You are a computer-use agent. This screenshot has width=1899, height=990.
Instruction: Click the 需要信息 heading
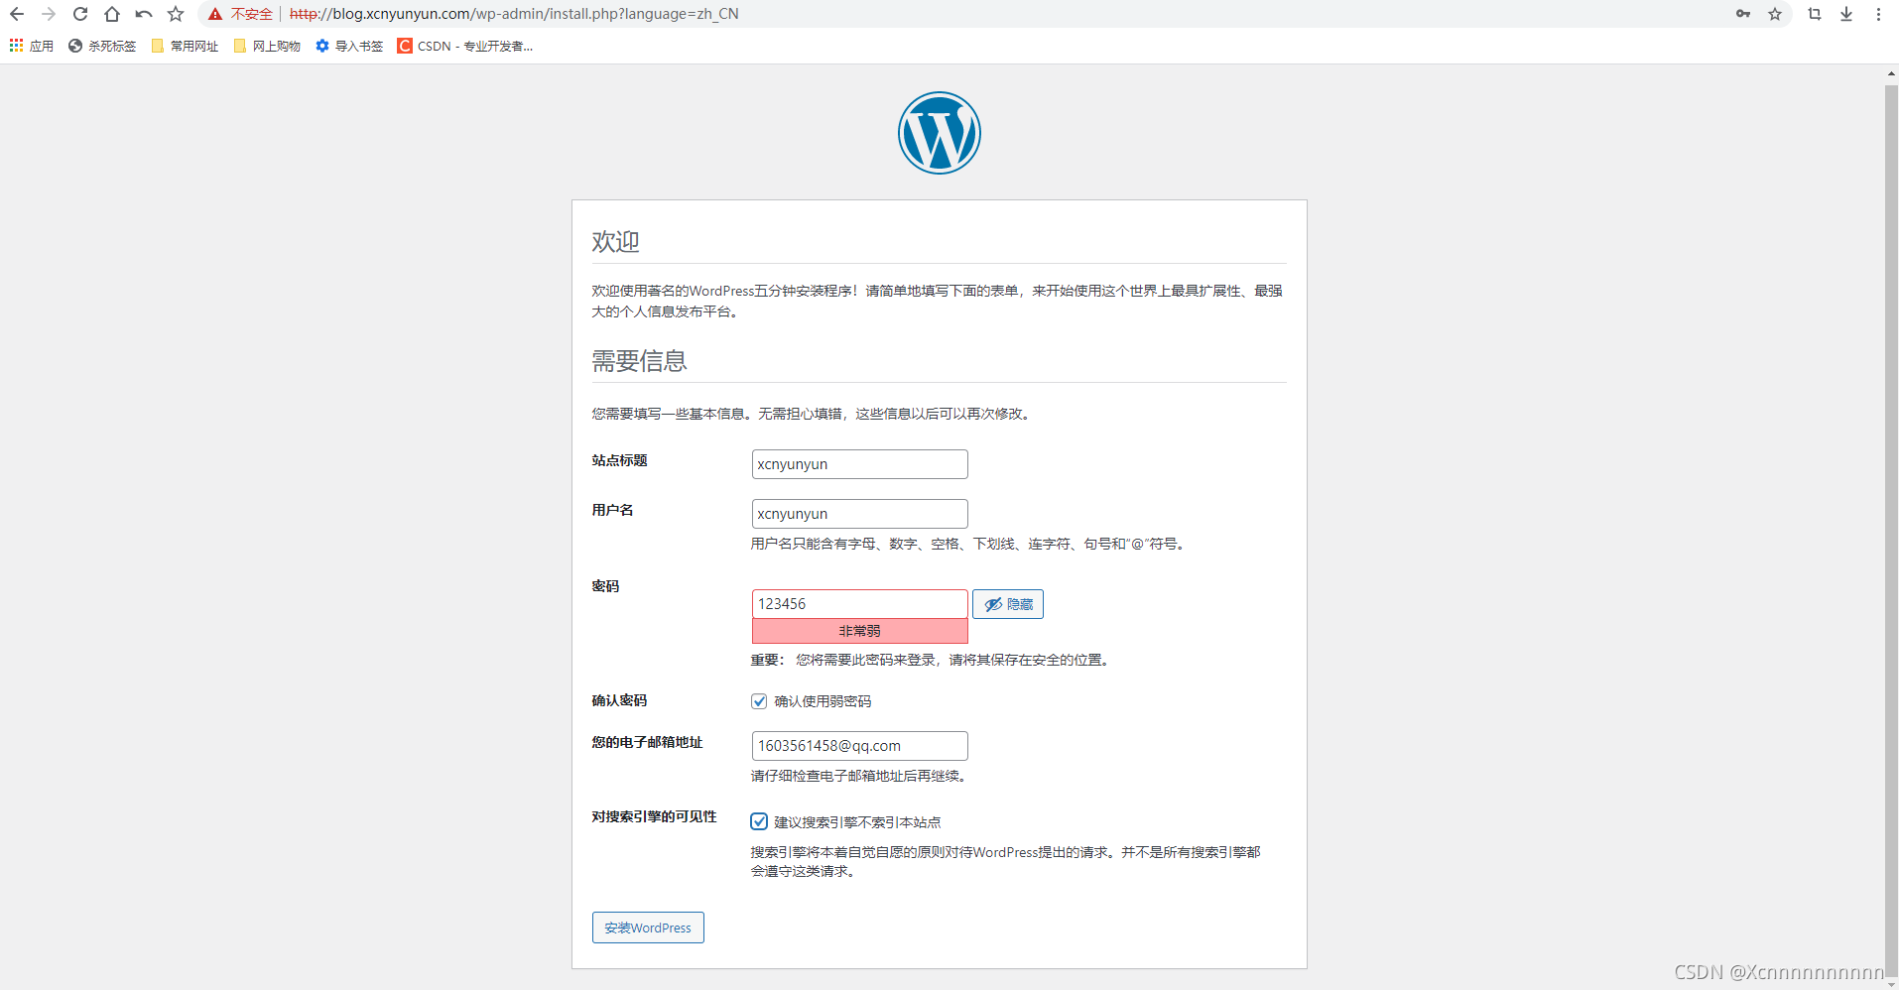pyautogui.click(x=640, y=360)
